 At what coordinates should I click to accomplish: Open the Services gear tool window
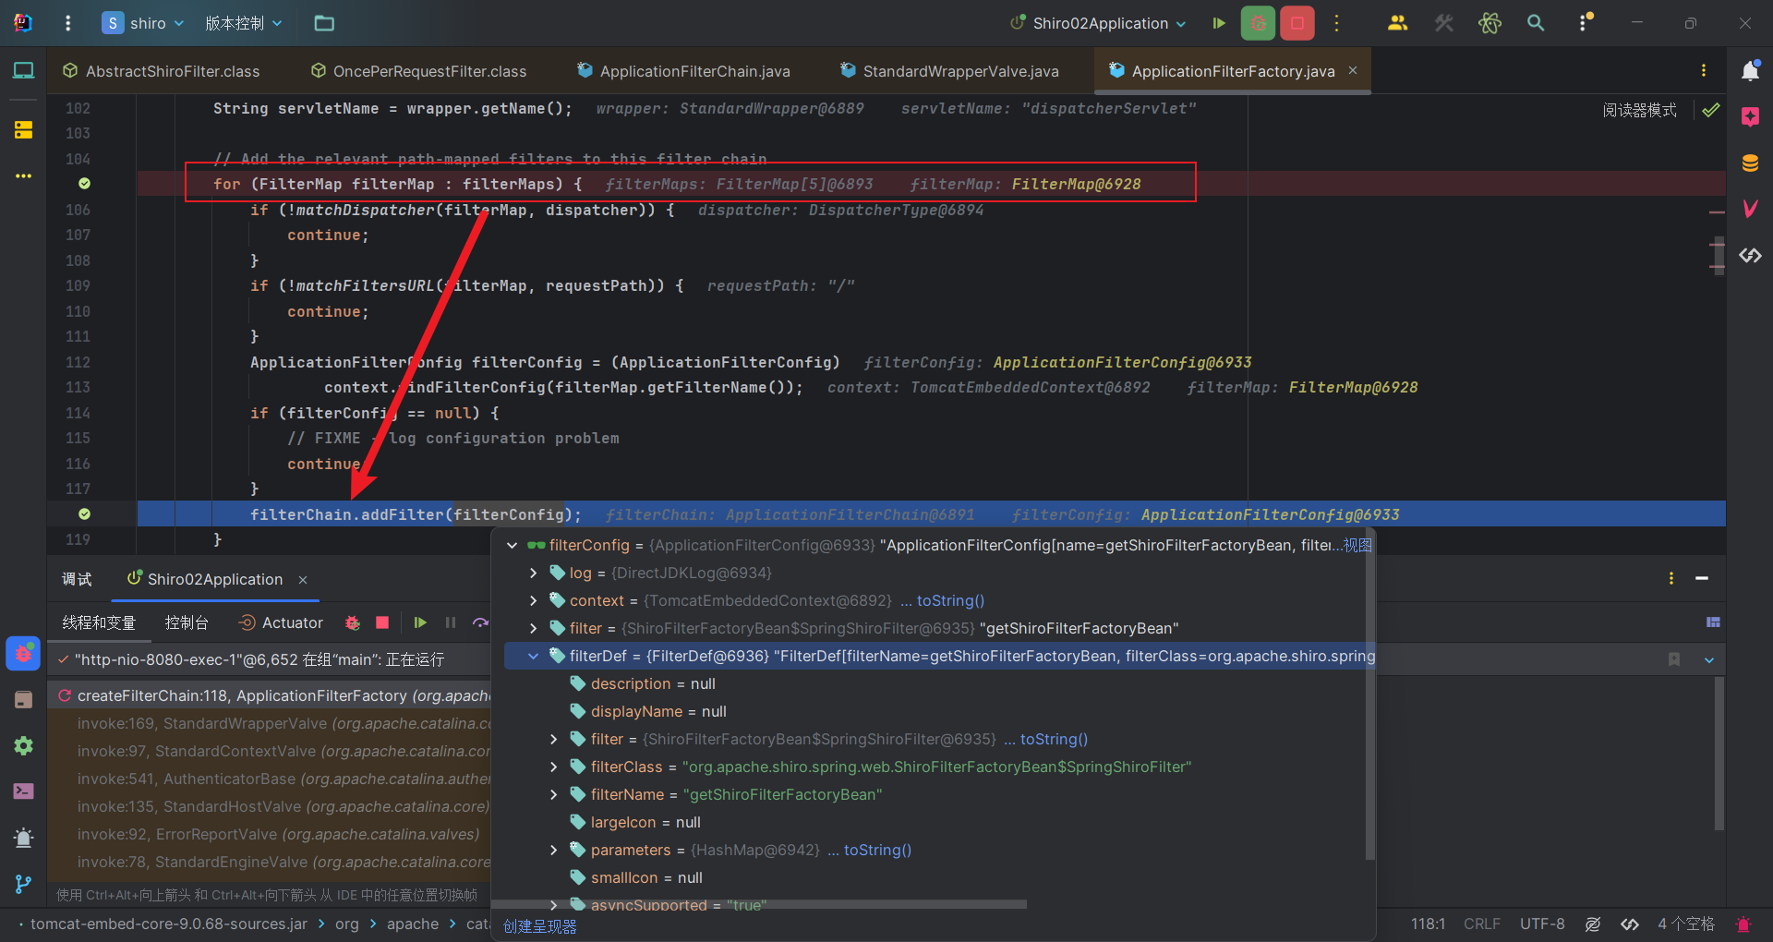click(23, 745)
